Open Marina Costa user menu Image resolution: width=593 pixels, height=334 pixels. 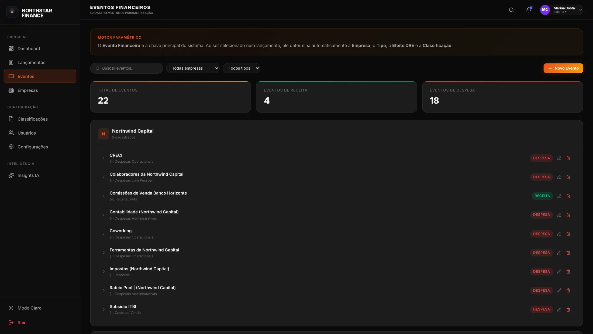(x=561, y=10)
